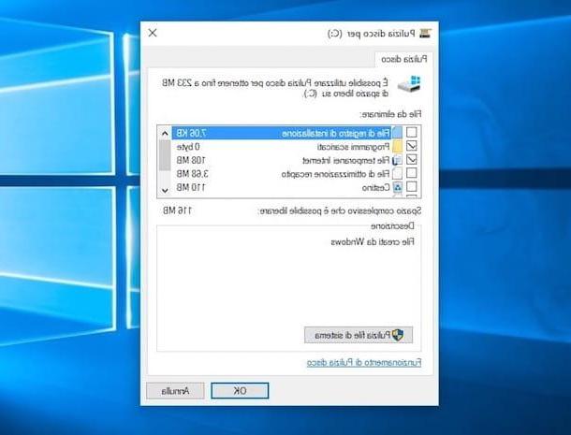571x435 pixels.
Task: Cancel with the Annulla button
Action: pyautogui.click(x=175, y=391)
